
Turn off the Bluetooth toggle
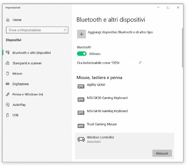pos(82,54)
